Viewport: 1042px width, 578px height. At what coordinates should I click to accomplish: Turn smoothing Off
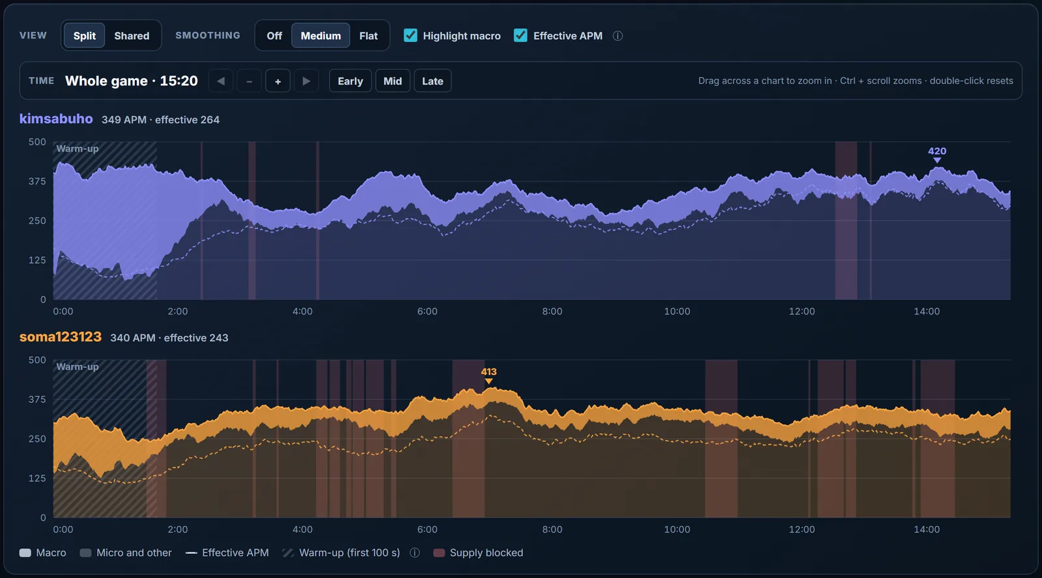274,36
